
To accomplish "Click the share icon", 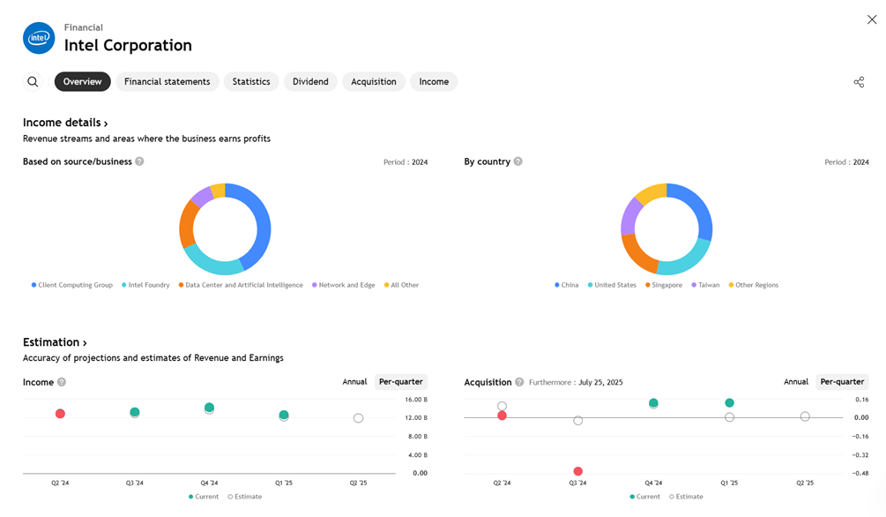I will (x=859, y=82).
